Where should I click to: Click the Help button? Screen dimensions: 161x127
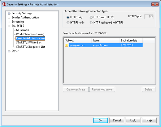(x=149, y=120)
